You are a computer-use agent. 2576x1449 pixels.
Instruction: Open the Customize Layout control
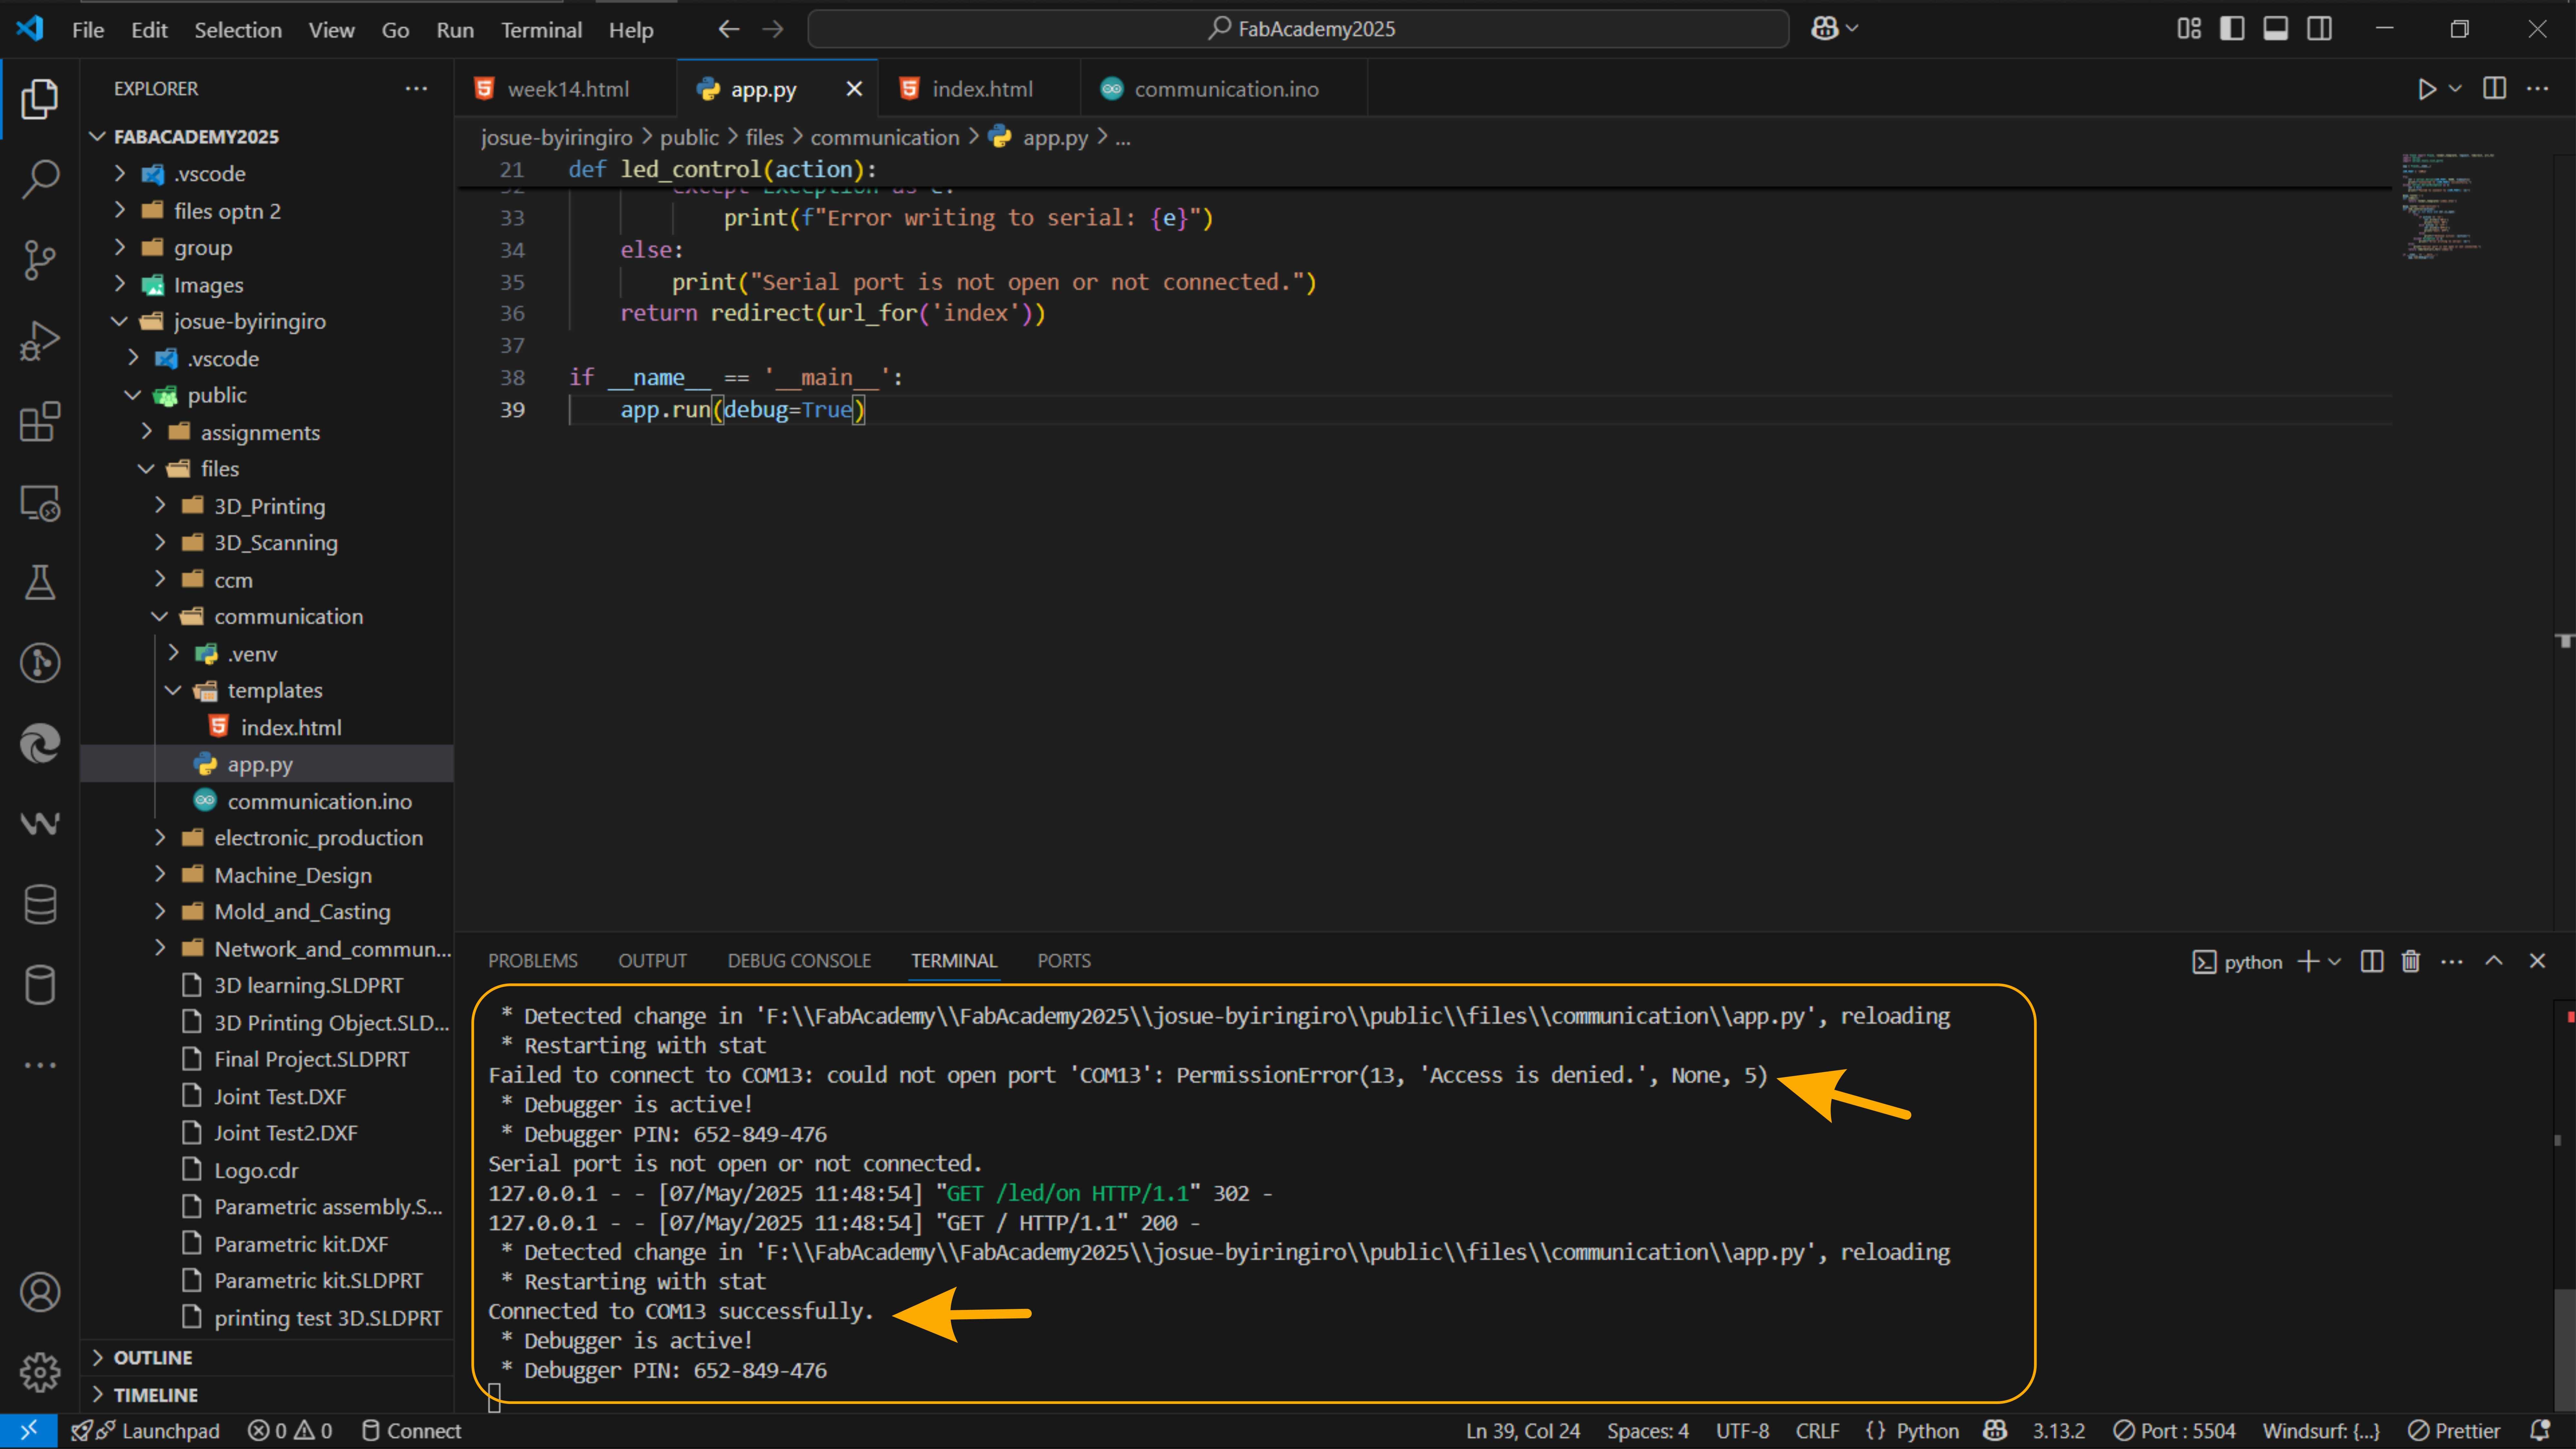[2189, 29]
